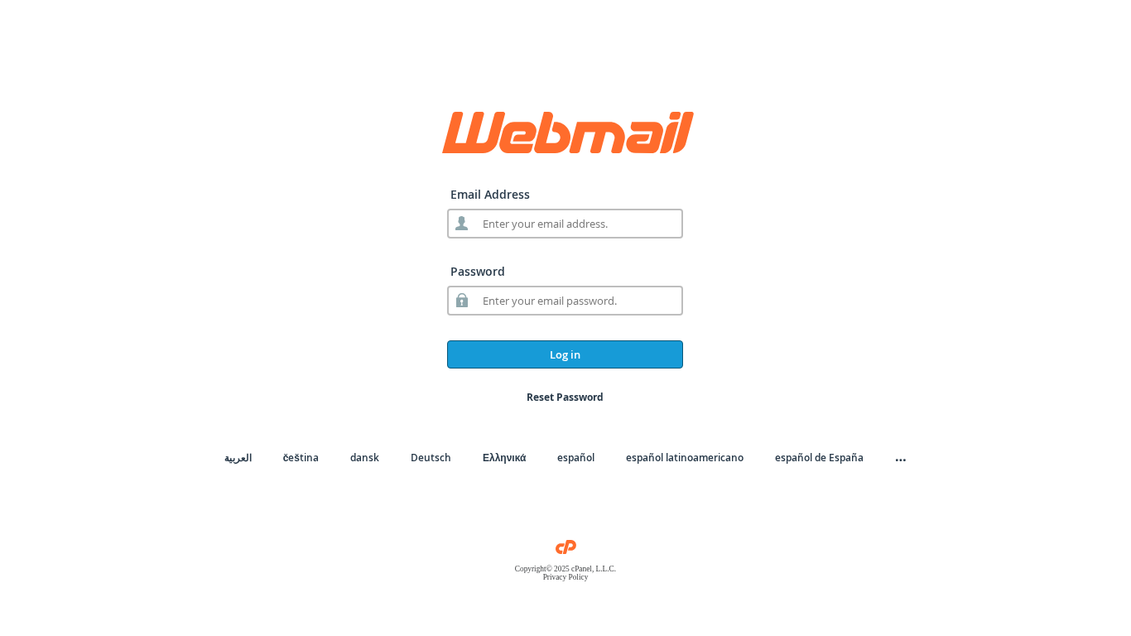Select dansk language
Image resolution: width=1131 pixels, height=636 pixels.
[364, 458]
